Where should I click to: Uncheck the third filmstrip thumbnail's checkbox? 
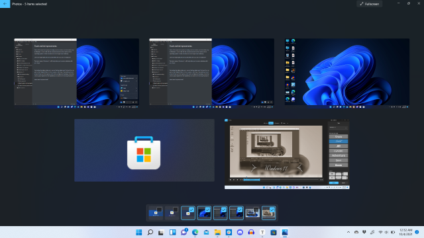(191, 210)
